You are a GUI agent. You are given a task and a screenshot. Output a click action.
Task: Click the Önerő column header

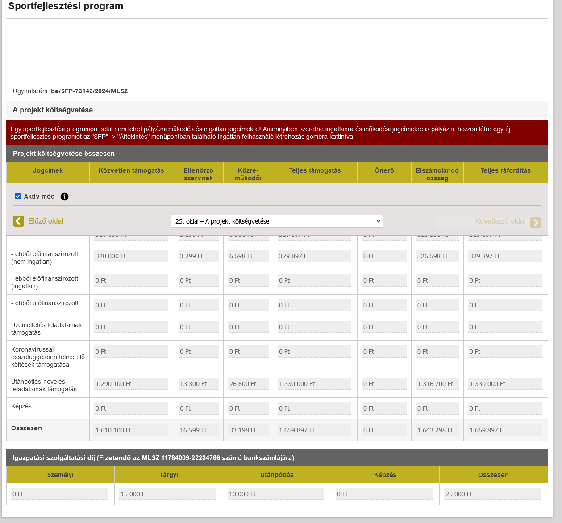point(384,172)
